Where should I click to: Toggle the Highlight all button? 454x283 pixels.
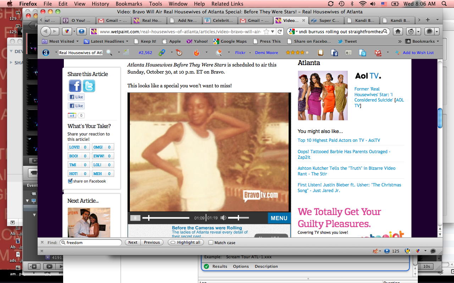[186, 243]
